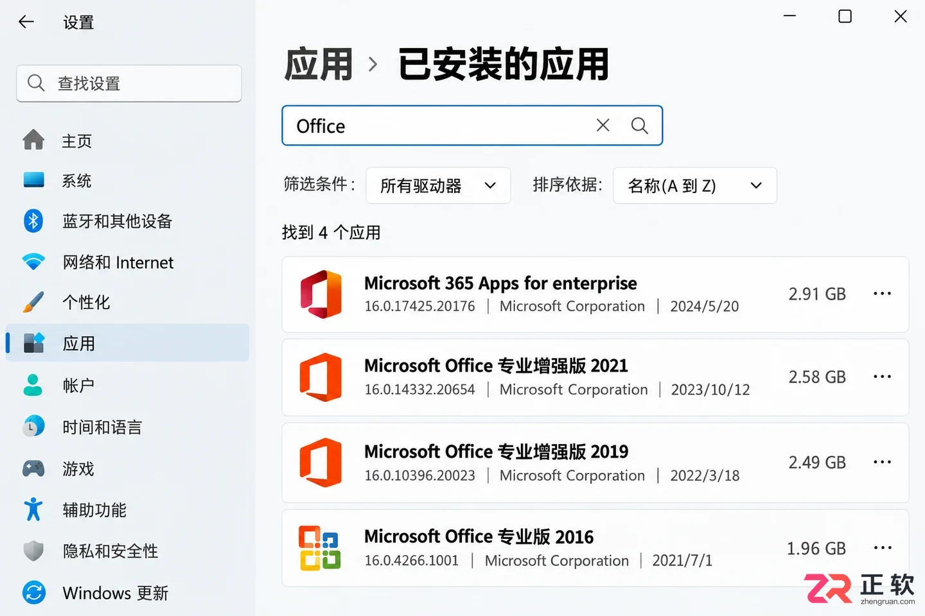This screenshot has width=925, height=616.
Task: Click the 蓝牙和其他设备 Bluetooth icon
Action: 33,221
